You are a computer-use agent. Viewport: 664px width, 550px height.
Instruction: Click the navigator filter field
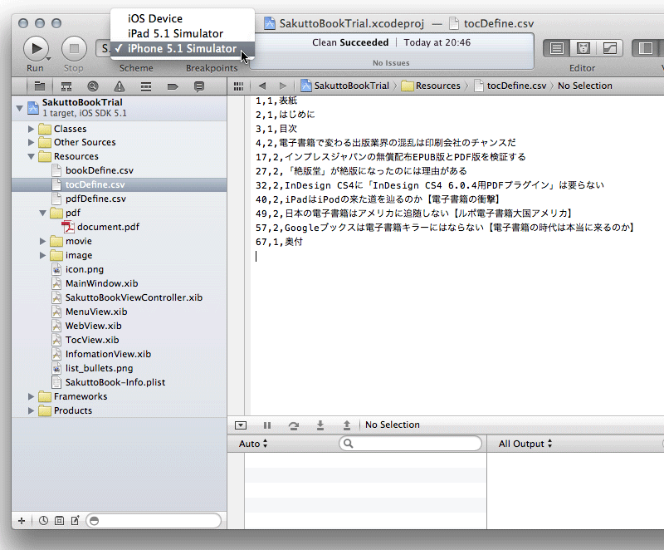point(154,521)
